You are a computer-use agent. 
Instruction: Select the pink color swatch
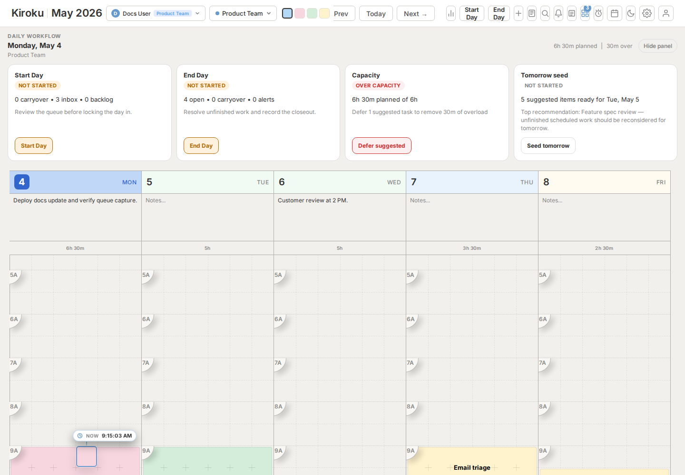pos(300,13)
